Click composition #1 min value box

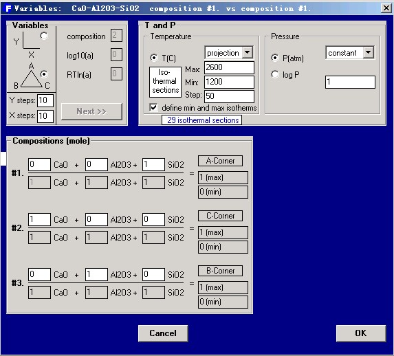tap(223, 192)
